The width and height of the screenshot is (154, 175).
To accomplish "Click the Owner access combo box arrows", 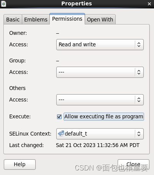I will [139, 44].
